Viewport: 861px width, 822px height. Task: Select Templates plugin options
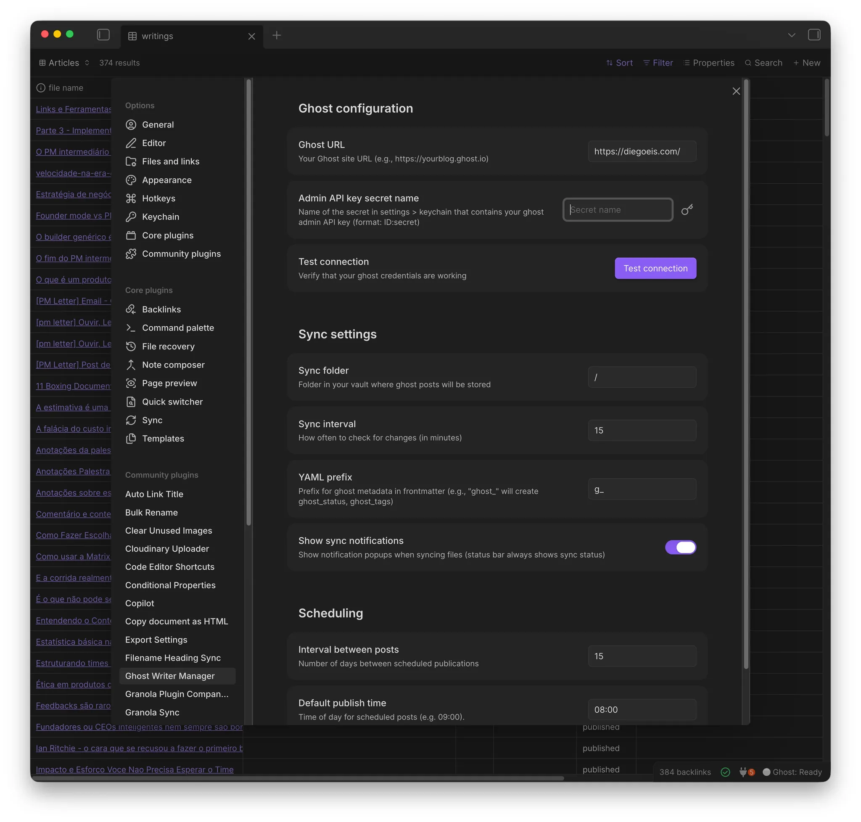177,439
